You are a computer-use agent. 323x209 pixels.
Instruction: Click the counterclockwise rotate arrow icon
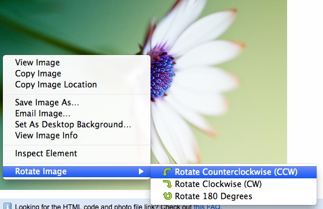pos(167,172)
